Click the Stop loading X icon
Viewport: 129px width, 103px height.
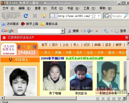click(35, 16)
